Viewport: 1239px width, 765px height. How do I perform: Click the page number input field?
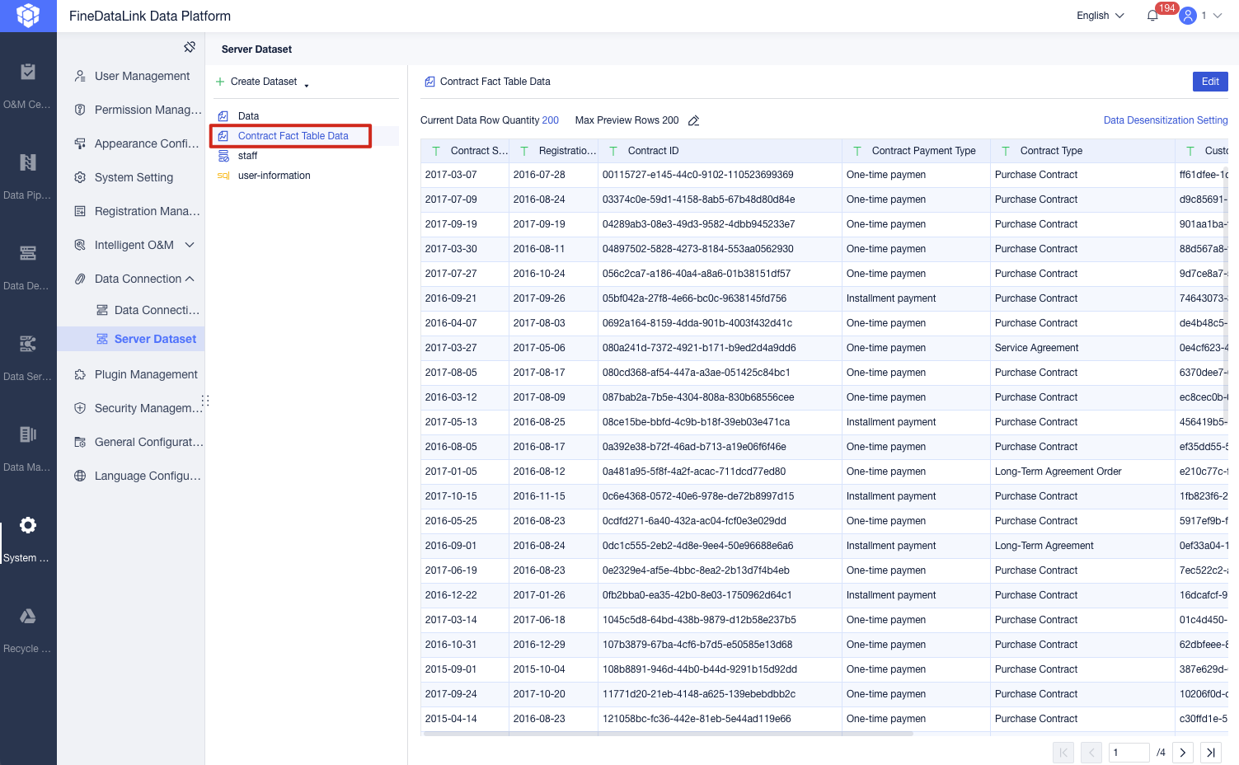[1129, 753]
